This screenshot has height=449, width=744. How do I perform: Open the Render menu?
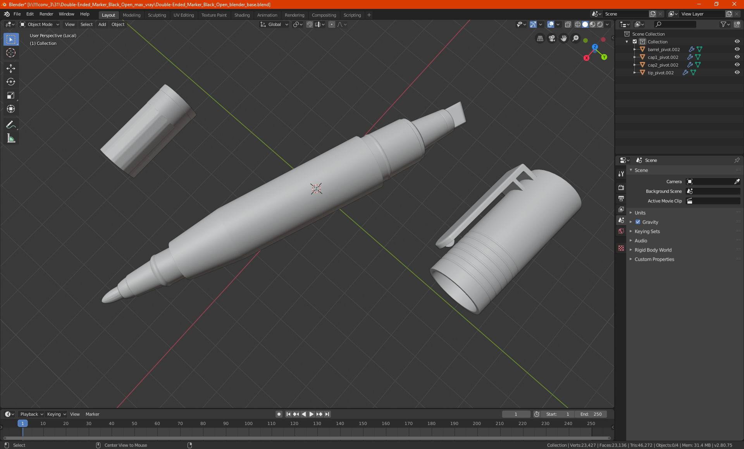(46, 14)
